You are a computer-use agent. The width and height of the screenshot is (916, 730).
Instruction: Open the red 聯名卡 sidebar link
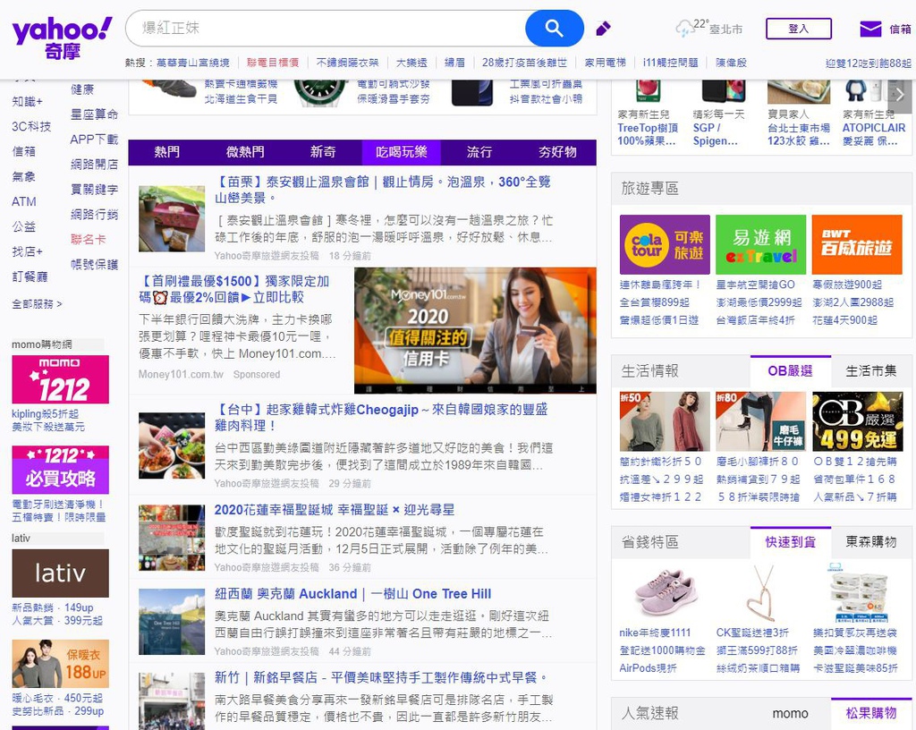point(89,240)
